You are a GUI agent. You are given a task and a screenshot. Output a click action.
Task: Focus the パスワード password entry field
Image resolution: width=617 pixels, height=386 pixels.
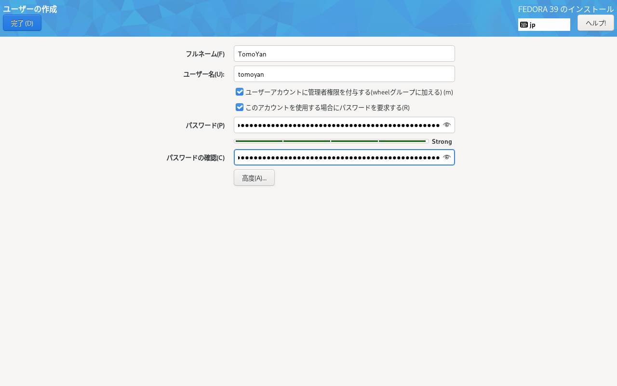point(344,125)
